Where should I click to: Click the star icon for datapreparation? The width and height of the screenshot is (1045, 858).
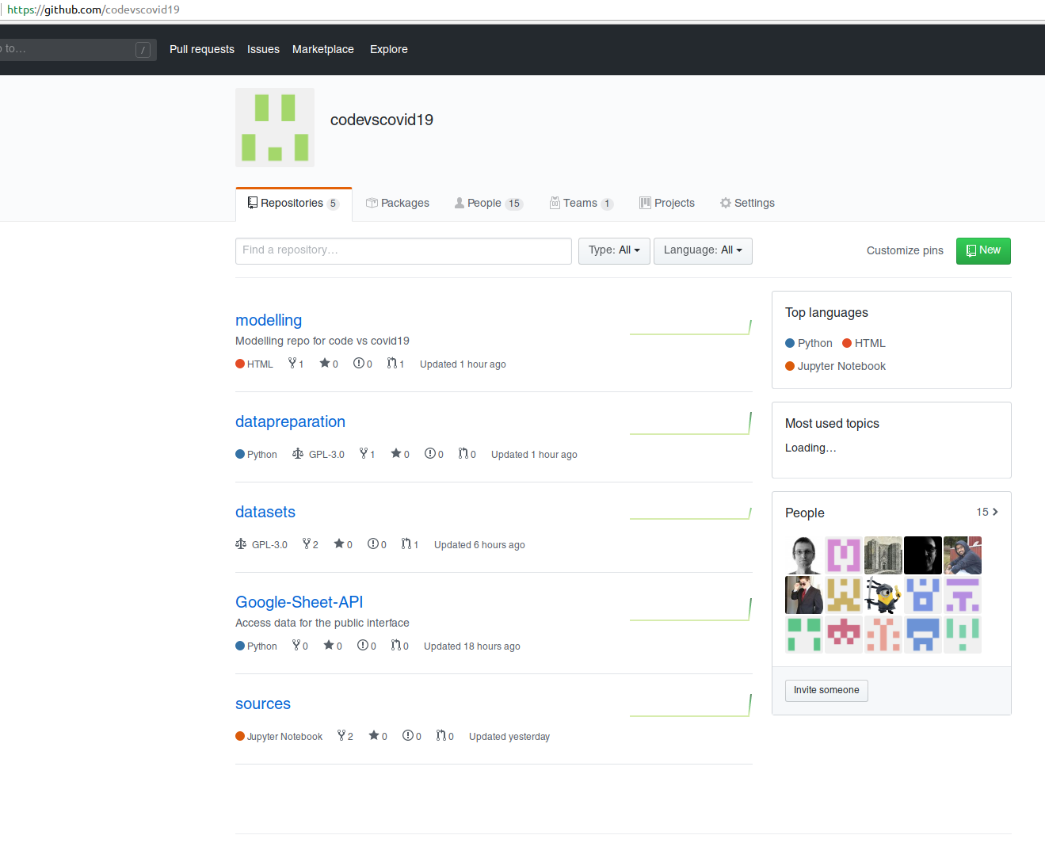coord(396,453)
